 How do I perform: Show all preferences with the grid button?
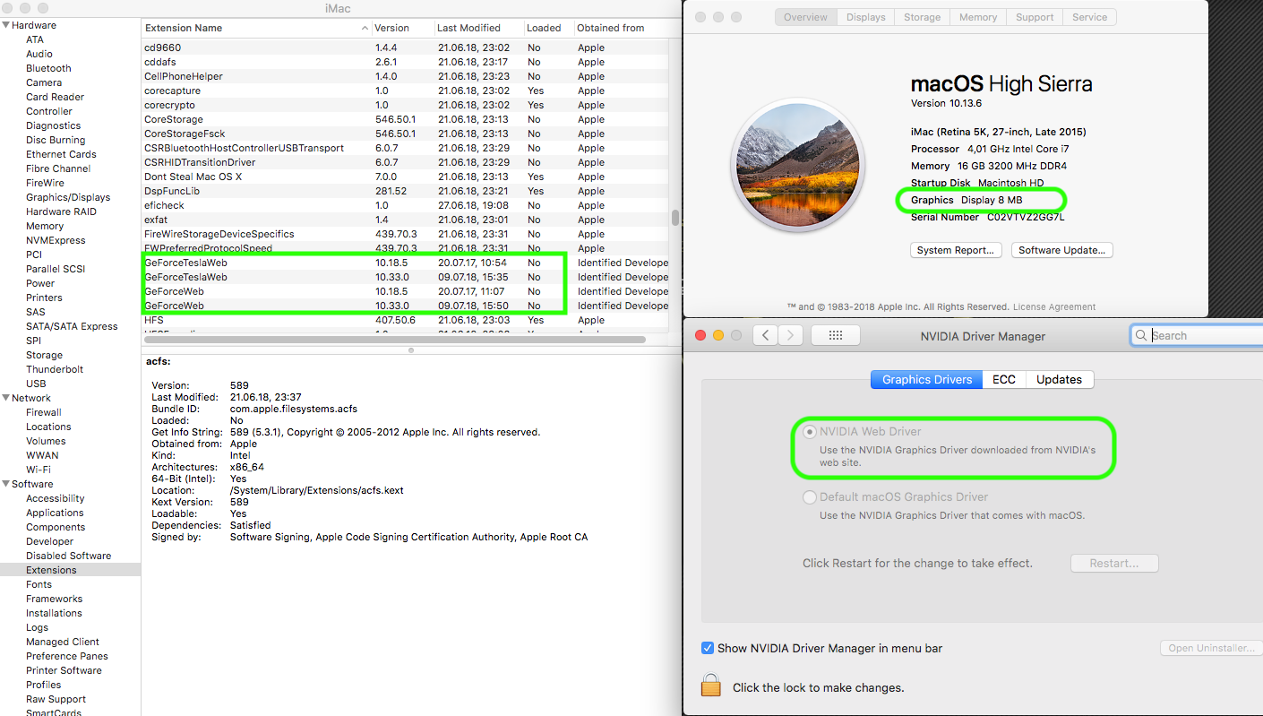pyautogui.click(x=836, y=335)
